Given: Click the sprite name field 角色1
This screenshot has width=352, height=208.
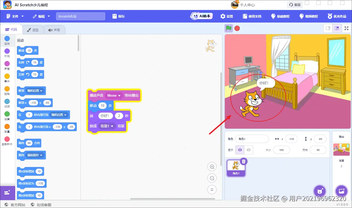Looking at the screenshot, I should 252,139.
